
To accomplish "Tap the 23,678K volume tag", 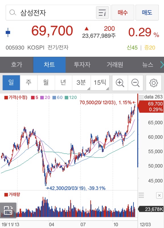I will tap(151, 209).
